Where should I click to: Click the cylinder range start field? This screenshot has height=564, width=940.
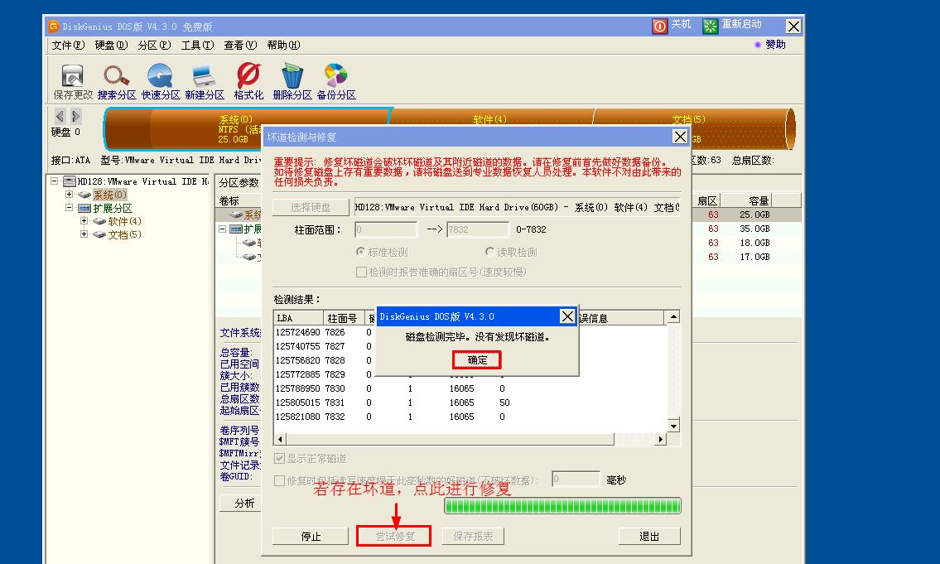385,229
